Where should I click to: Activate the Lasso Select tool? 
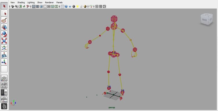point(4,13)
